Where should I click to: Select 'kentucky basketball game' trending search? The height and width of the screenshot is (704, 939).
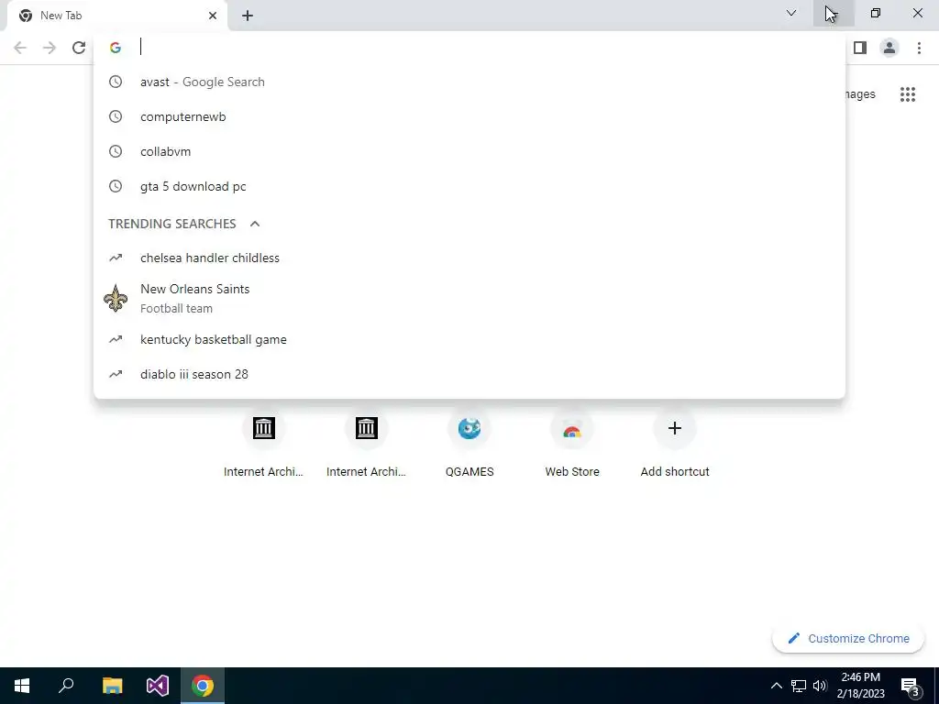469,339
